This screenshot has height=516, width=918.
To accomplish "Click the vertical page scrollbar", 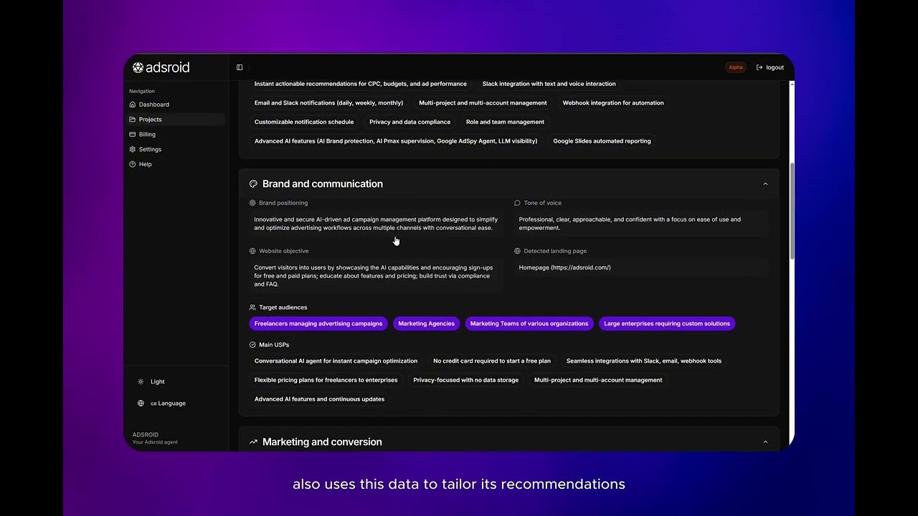I will click(x=792, y=211).
